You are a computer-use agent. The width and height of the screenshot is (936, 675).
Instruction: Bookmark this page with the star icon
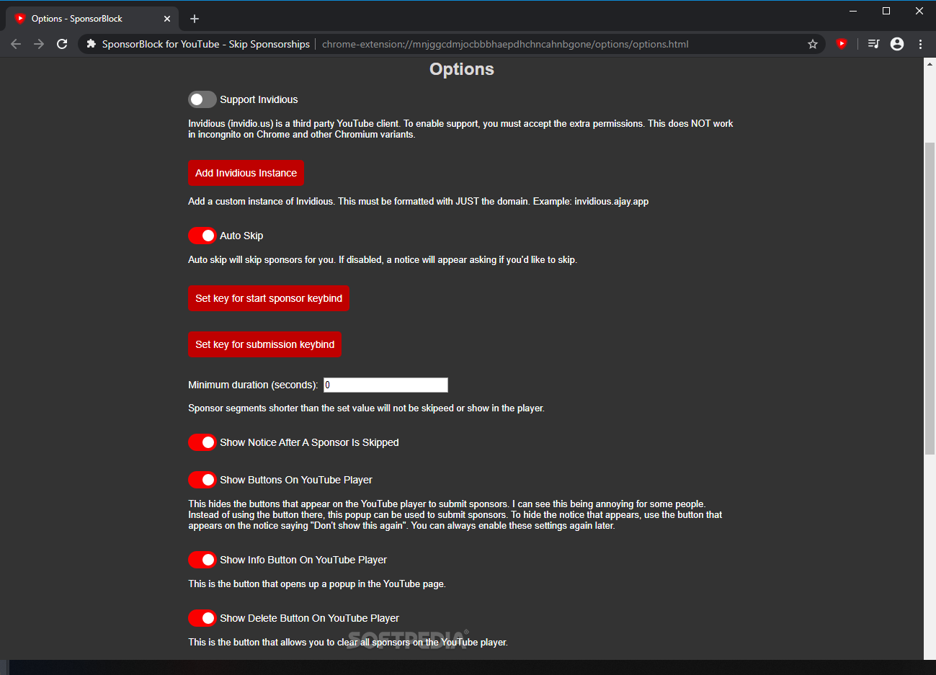coord(813,44)
